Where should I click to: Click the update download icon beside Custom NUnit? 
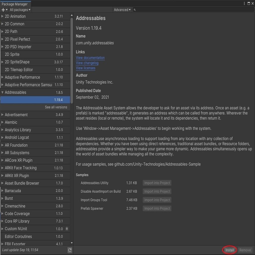pyautogui.click(x=67, y=229)
